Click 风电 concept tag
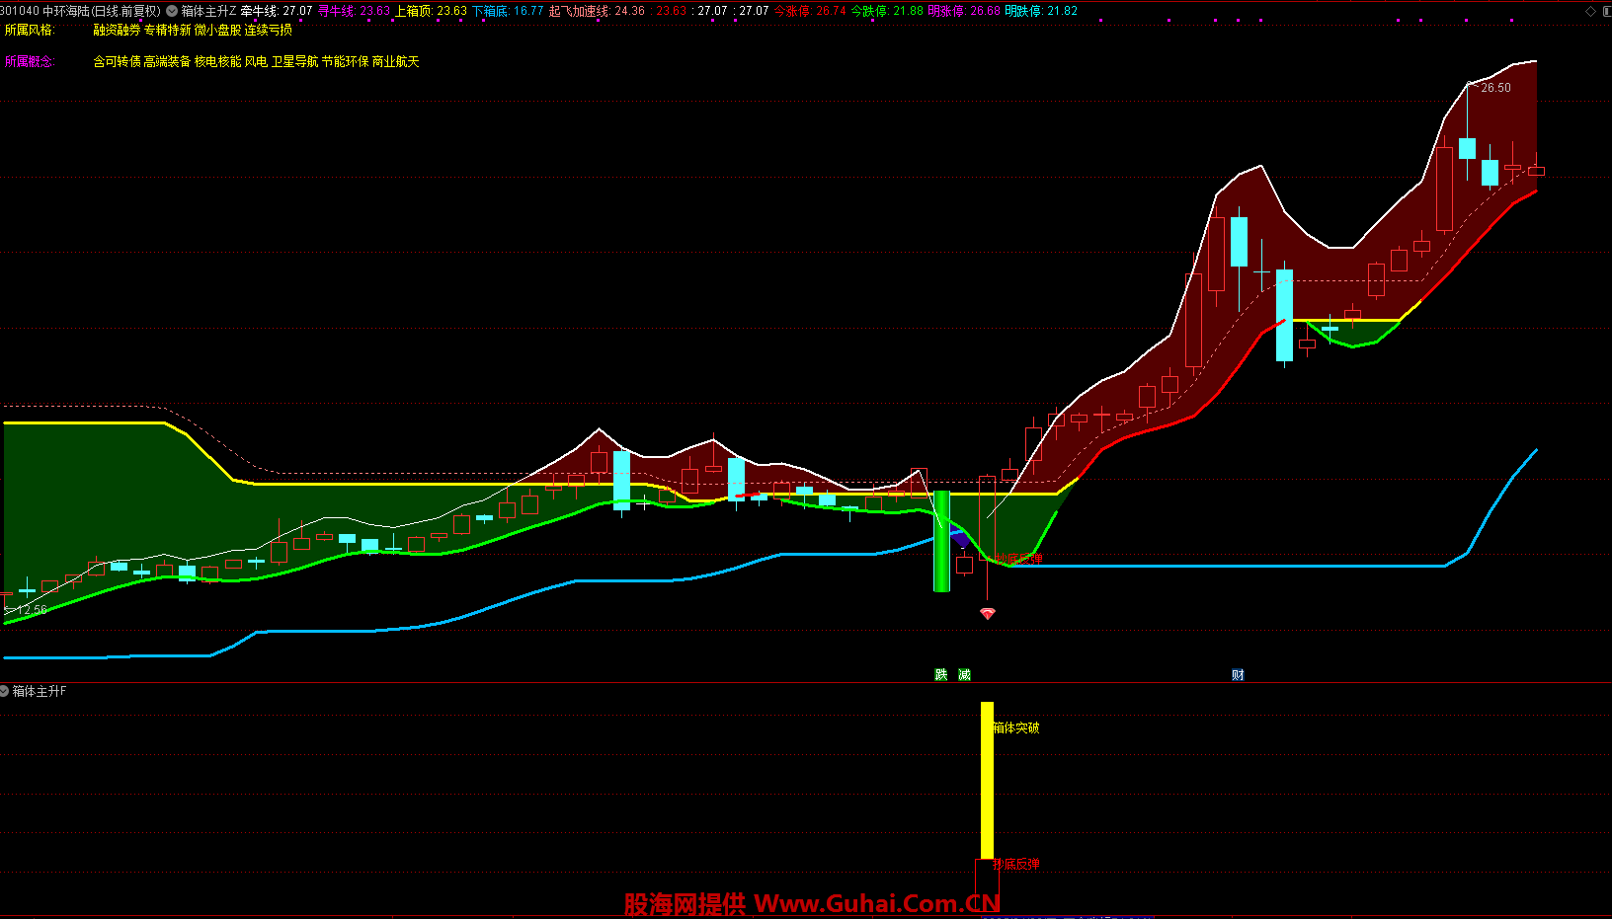 pos(256,61)
